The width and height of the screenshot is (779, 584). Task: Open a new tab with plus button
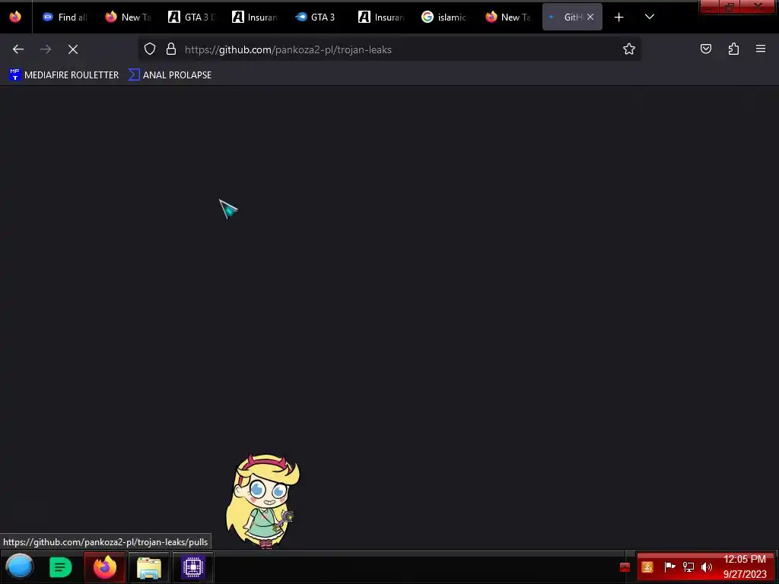[x=619, y=17]
